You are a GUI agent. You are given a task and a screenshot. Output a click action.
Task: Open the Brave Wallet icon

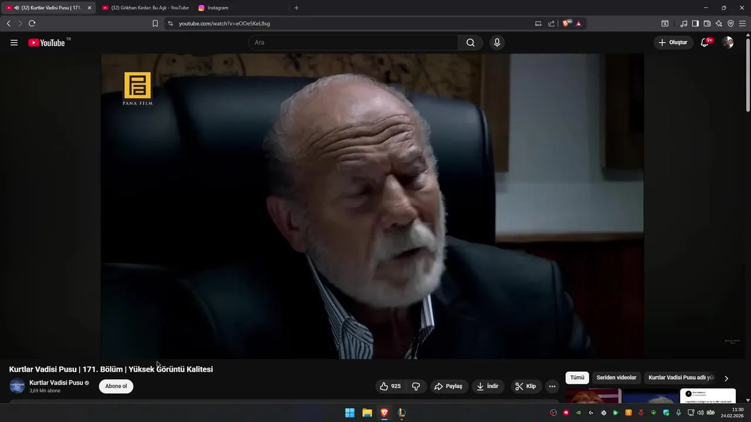(x=707, y=23)
